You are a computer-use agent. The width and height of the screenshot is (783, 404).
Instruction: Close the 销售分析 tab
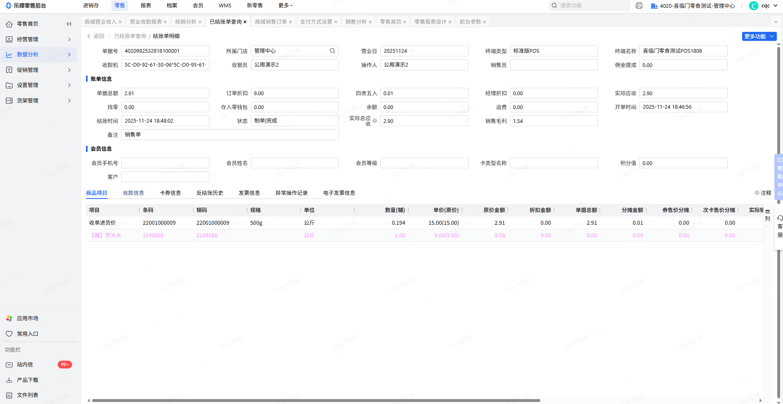coord(370,22)
